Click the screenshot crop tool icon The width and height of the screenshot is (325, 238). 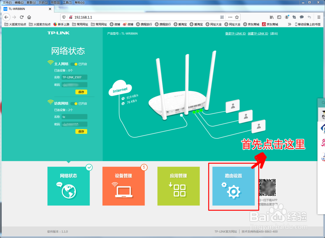click(x=294, y=17)
